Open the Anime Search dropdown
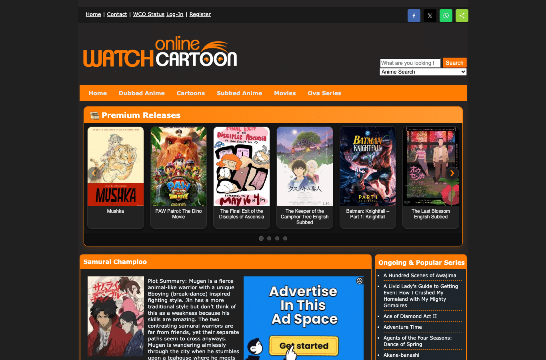This screenshot has height=360, width=546. click(x=423, y=72)
